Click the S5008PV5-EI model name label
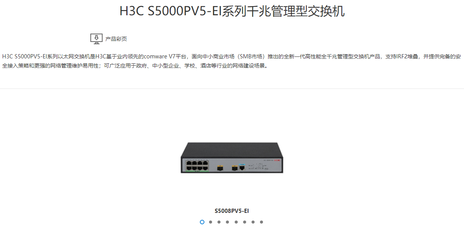This screenshot has width=464, height=227. (232, 211)
